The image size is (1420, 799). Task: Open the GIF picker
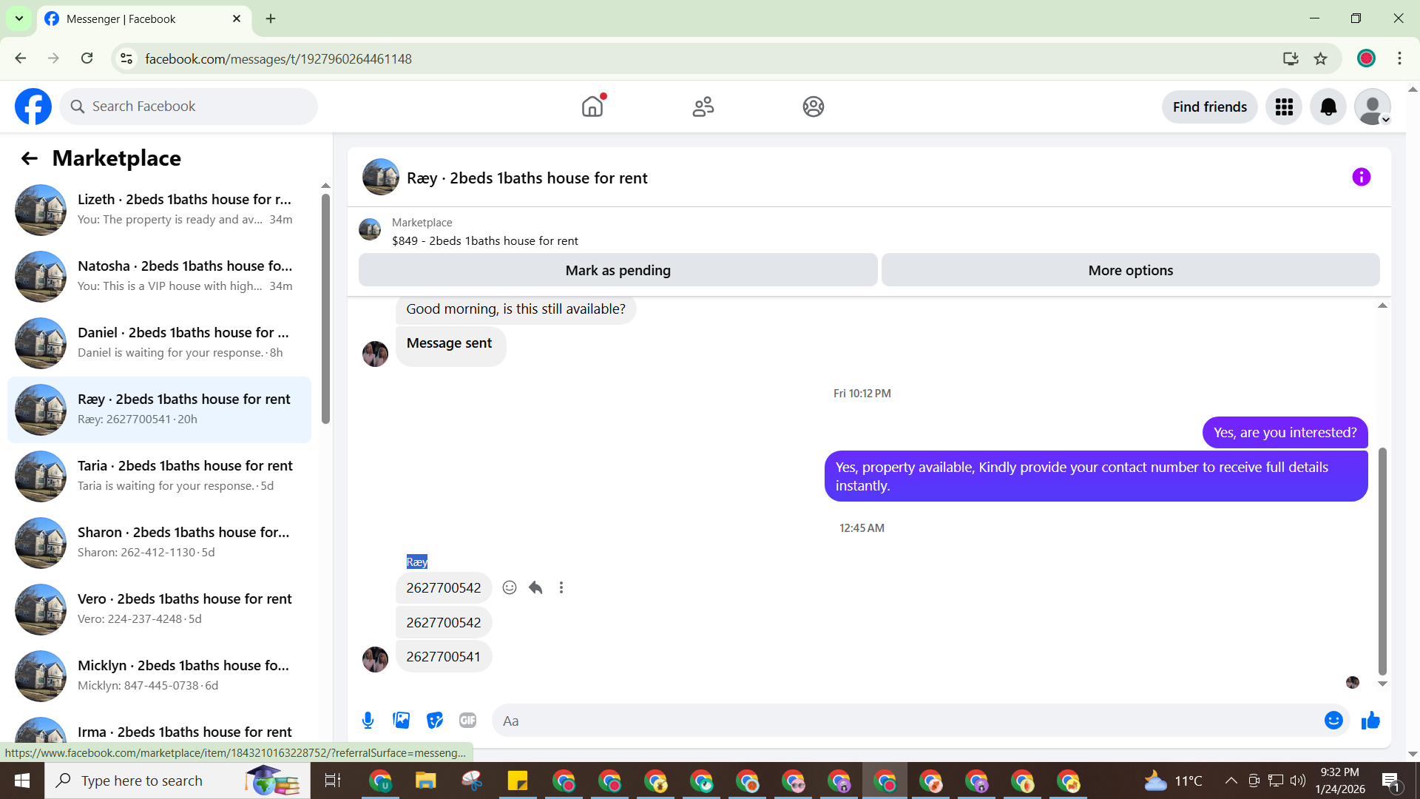[x=467, y=721]
